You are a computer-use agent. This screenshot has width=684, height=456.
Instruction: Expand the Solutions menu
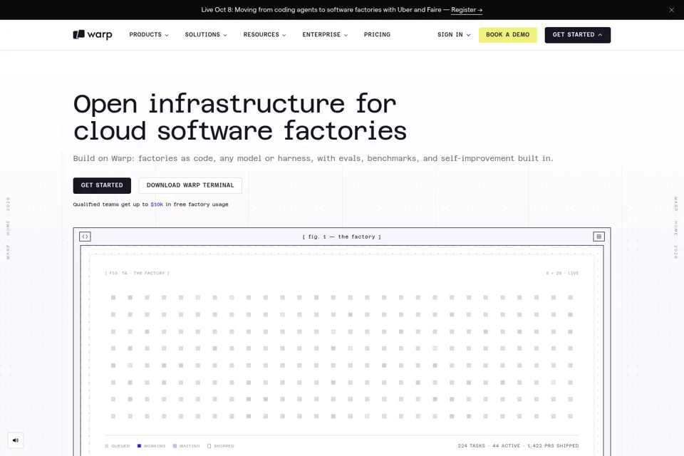[206, 34]
